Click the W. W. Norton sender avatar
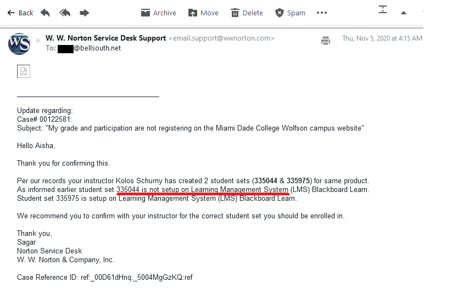This screenshot has height=288, width=452. [19, 43]
